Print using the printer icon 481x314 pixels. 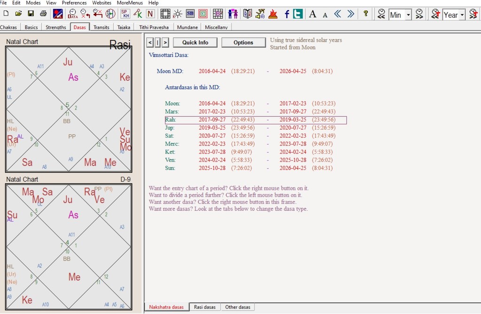[43, 14]
